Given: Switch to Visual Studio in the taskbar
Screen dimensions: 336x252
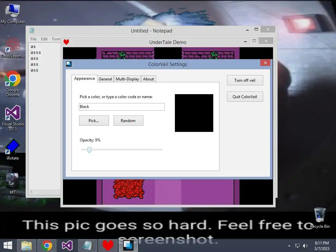Looking at the screenshot, I should click(67, 245).
